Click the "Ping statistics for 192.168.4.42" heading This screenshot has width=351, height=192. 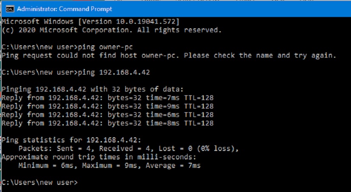pos(76,140)
